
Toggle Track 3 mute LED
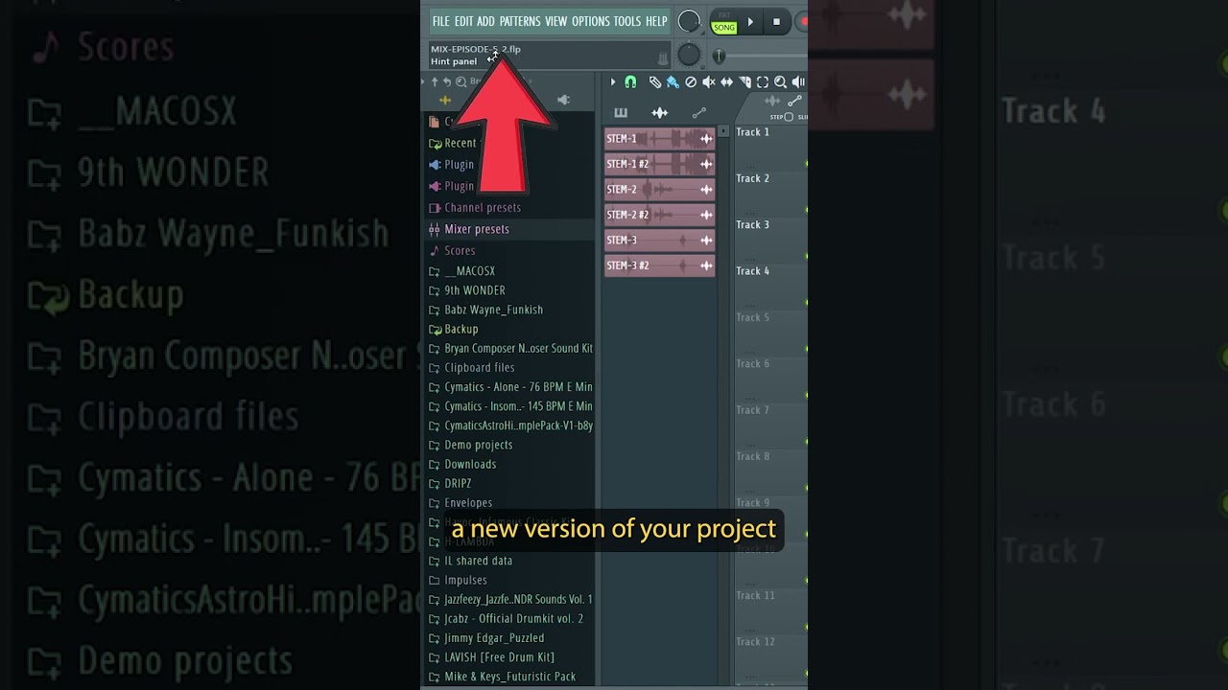click(806, 256)
